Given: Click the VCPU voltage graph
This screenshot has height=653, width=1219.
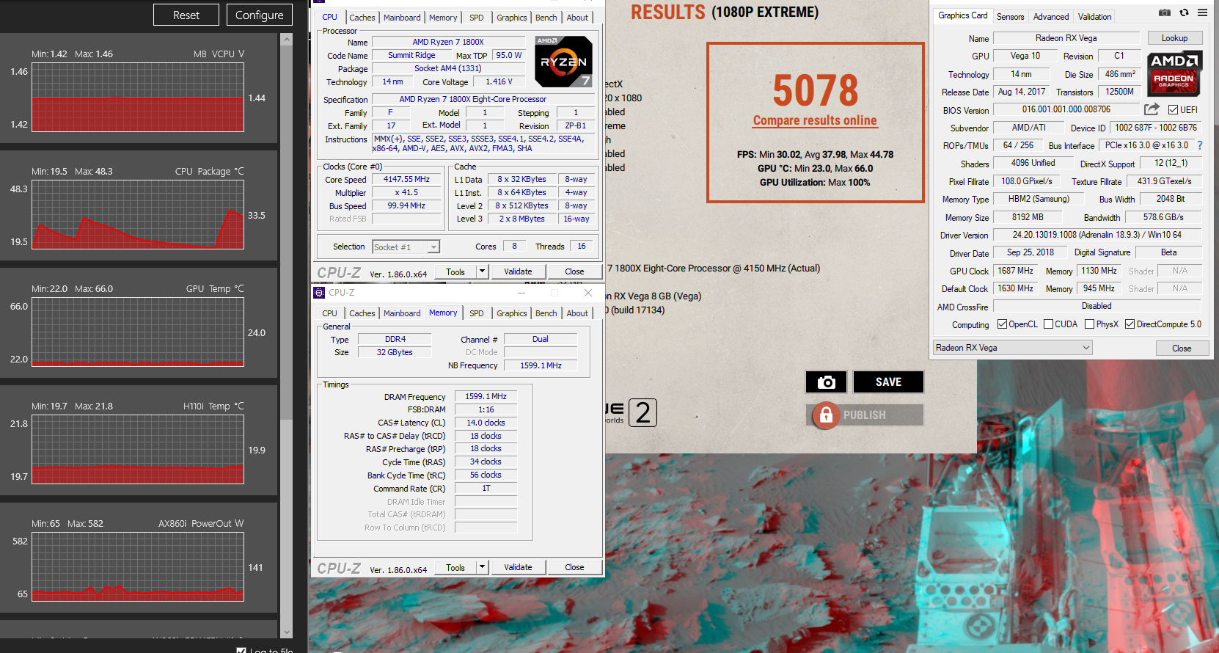Looking at the screenshot, I should 138,98.
